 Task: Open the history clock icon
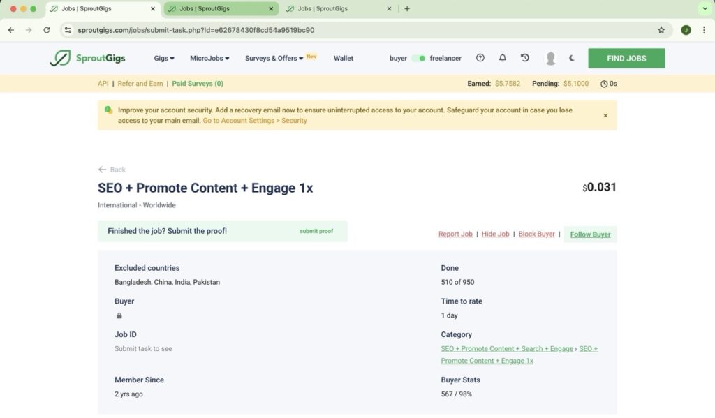coord(525,58)
